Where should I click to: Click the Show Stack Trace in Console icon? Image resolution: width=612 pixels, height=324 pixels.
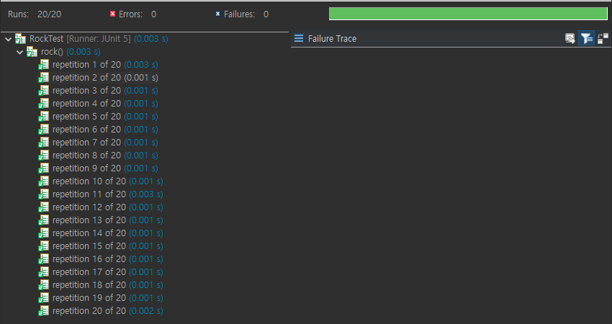(570, 38)
